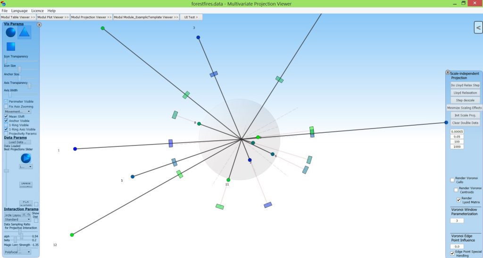483x258 pixels.
Task: Open the Standard dropdown in Interaction Params
Action: pos(17,219)
